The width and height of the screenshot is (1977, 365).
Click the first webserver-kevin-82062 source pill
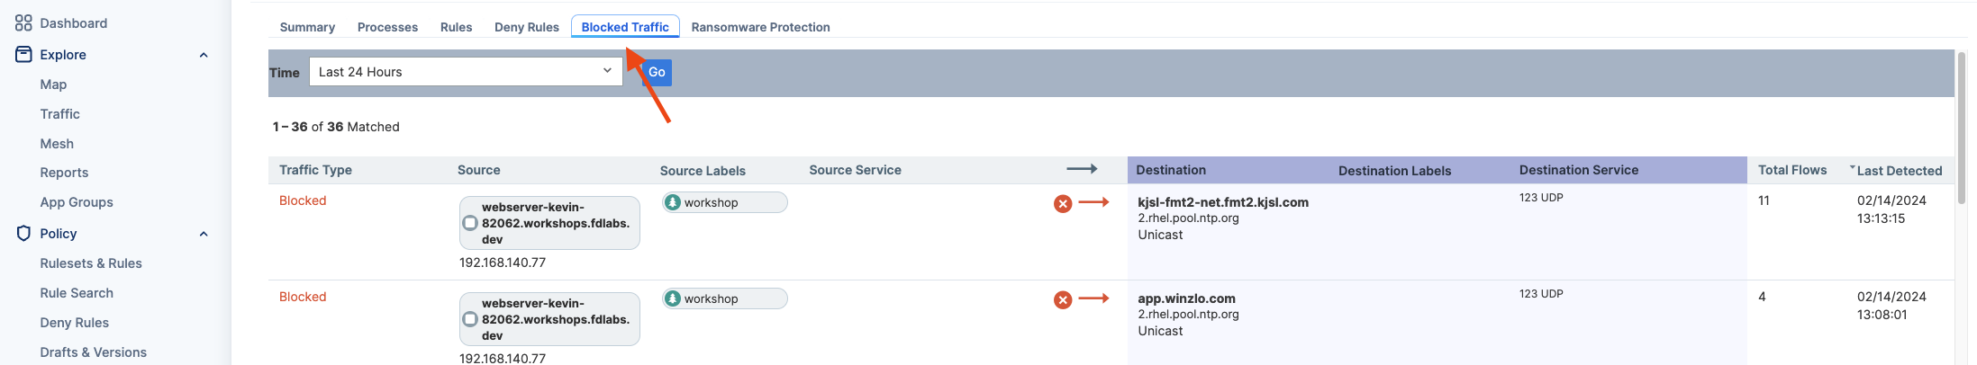pyautogui.click(x=549, y=223)
